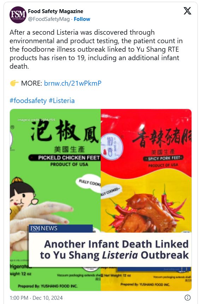
Task: Click the tweet info circle icon
Action: (x=187, y=297)
